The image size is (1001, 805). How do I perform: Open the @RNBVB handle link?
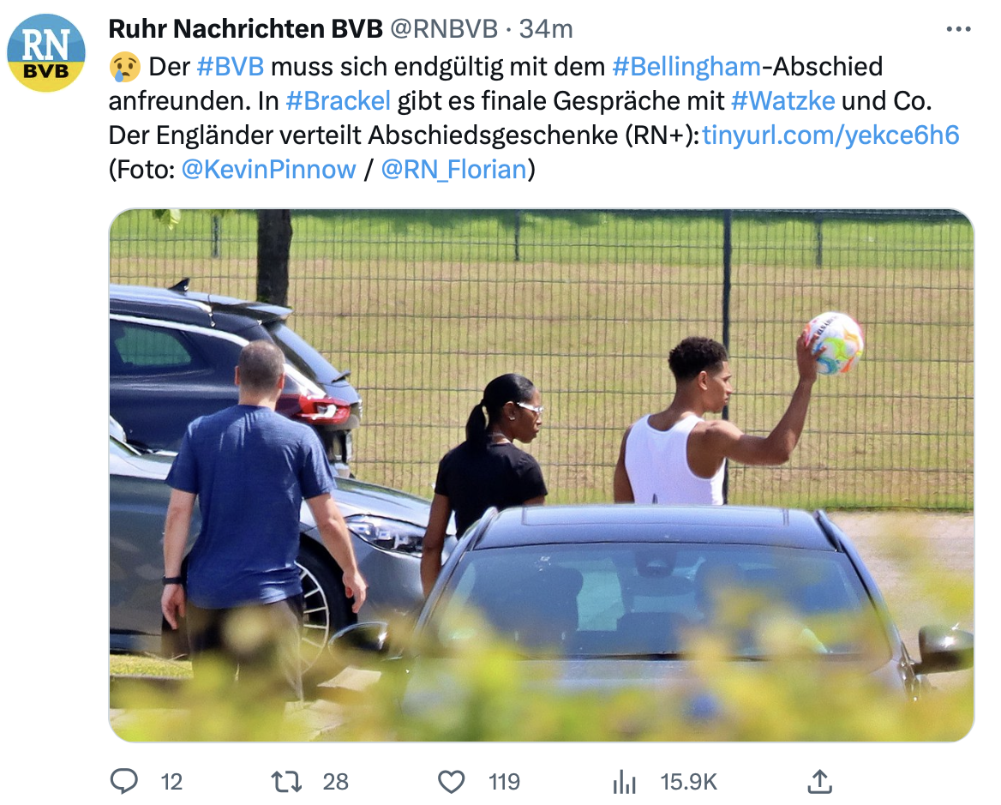[x=444, y=29]
